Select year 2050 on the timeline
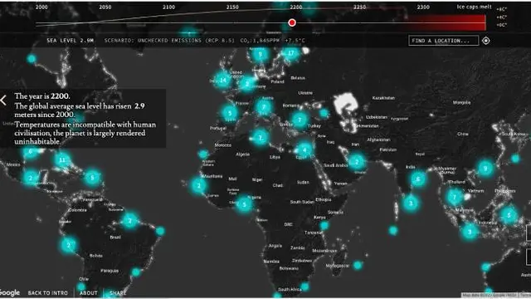531x299 pixels. pyautogui.click(x=105, y=7)
